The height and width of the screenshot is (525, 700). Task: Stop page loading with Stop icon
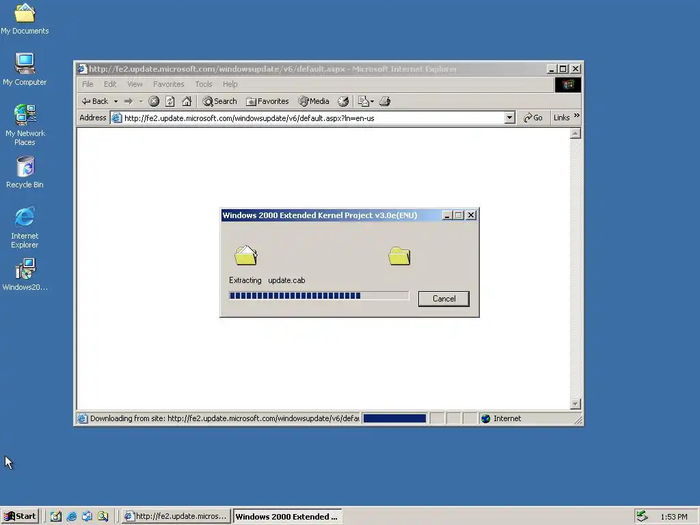[154, 101]
